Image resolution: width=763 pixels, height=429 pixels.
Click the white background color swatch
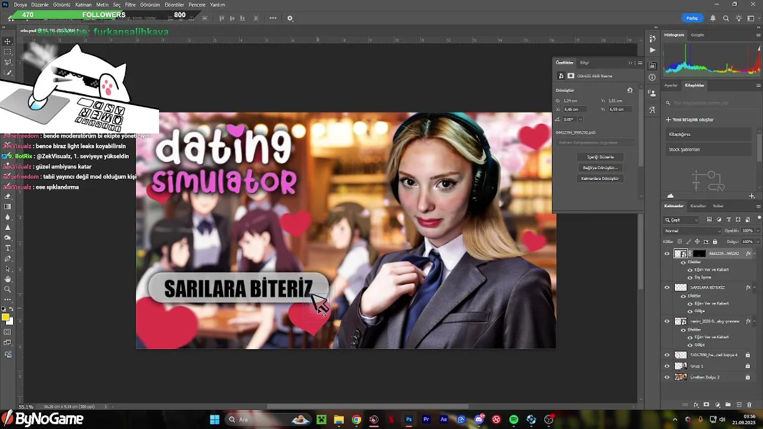10,321
